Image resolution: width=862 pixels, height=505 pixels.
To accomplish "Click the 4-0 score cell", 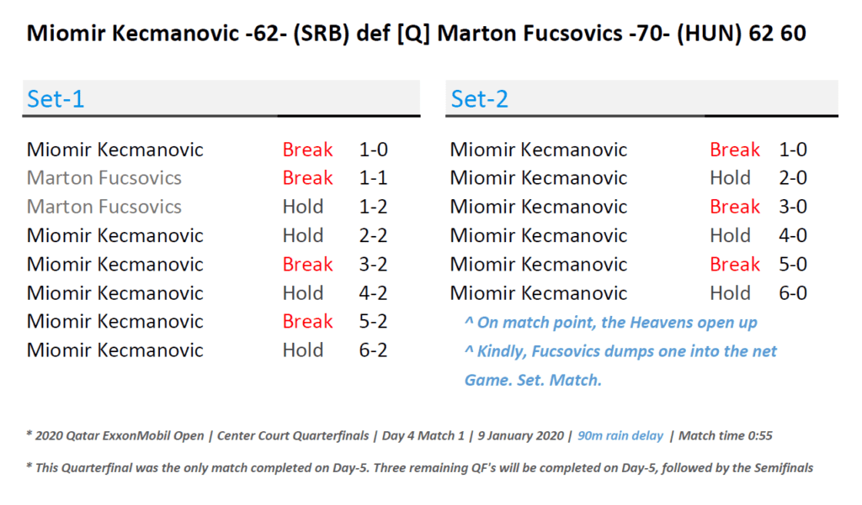I will click(792, 235).
